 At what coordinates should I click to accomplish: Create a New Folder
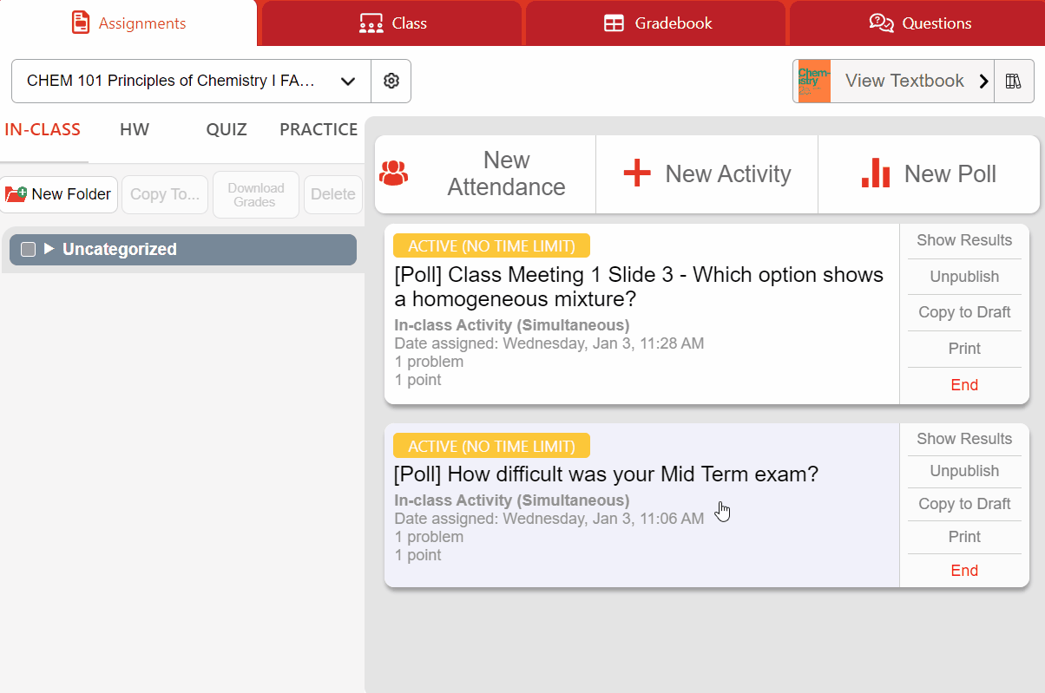point(59,193)
